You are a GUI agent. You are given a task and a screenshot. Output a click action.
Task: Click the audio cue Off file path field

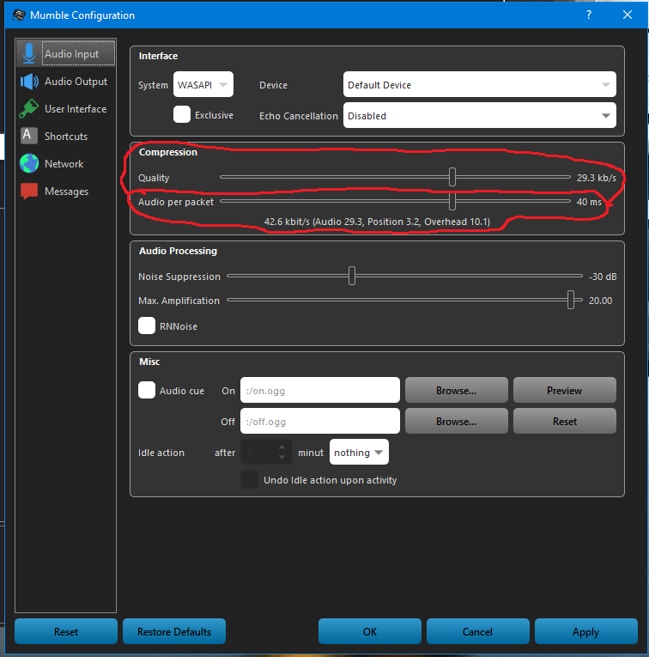(x=320, y=421)
